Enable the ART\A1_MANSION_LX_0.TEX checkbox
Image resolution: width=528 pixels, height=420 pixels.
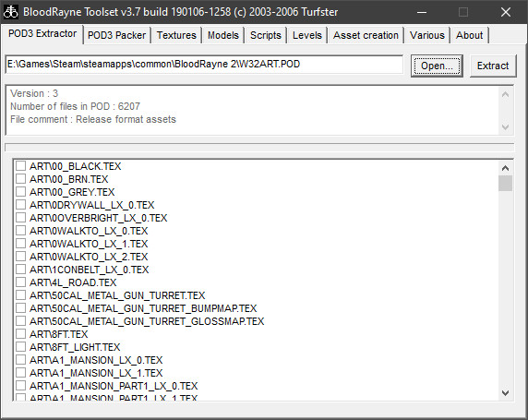(x=21, y=360)
